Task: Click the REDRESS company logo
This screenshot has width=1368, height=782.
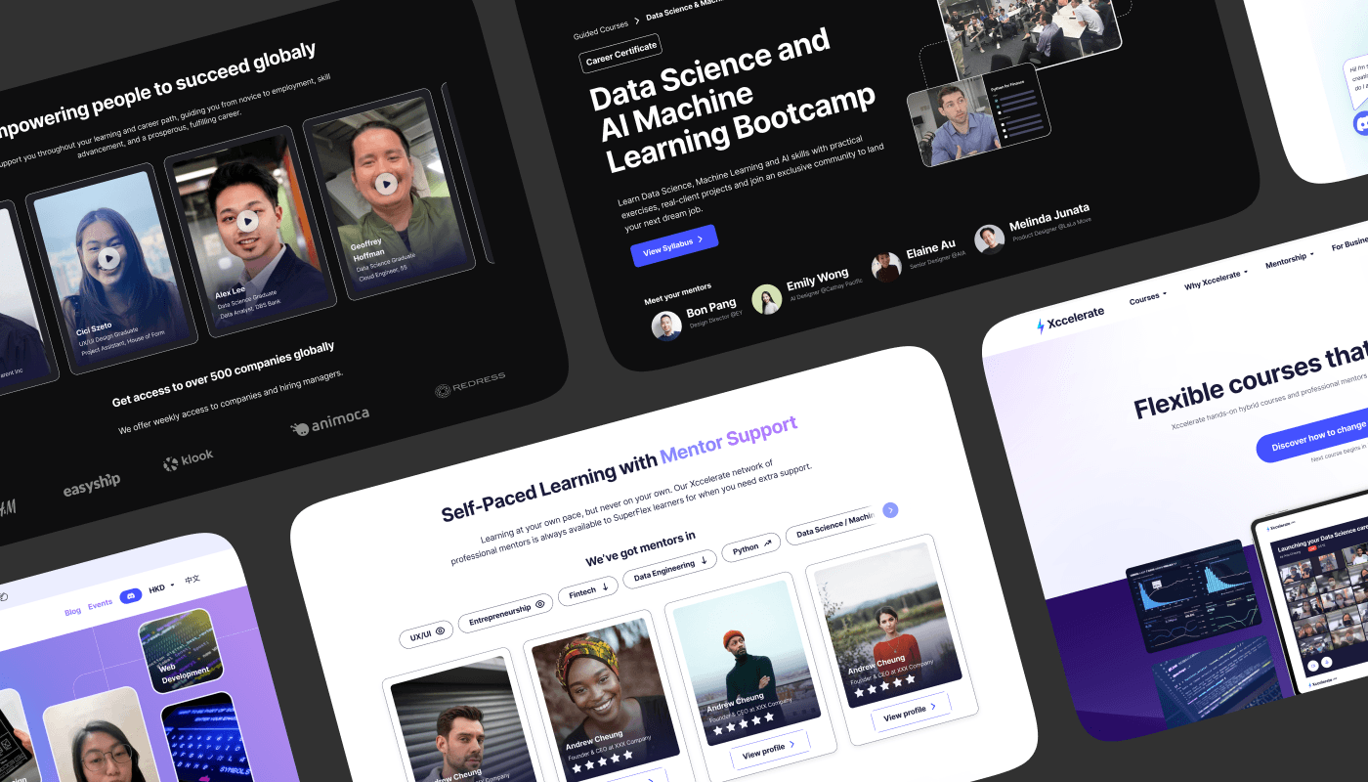Action: tap(470, 383)
